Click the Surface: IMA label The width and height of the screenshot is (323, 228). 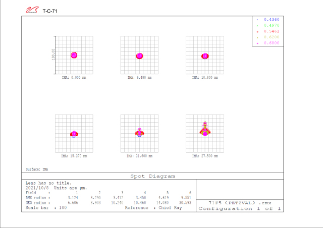37,169
